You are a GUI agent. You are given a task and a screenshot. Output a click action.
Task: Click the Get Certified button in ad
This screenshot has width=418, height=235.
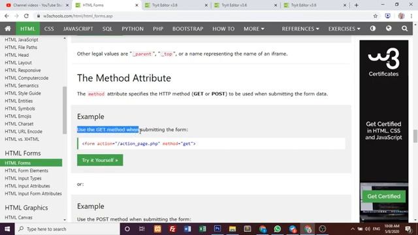[384, 196]
